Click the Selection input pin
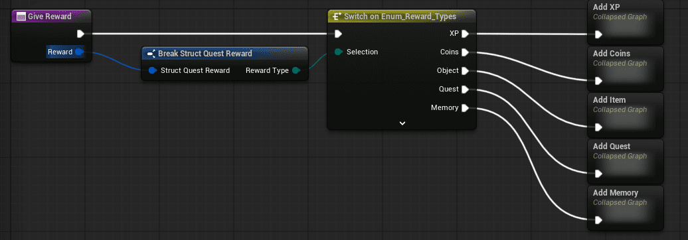This screenshot has width=688, height=240. pyautogui.click(x=338, y=52)
